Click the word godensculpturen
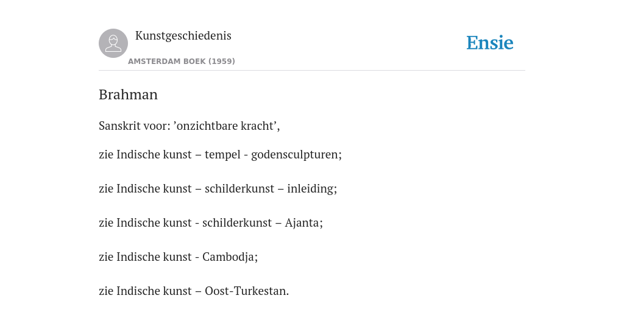Screen dimensions: 624x312 click(x=295, y=154)
